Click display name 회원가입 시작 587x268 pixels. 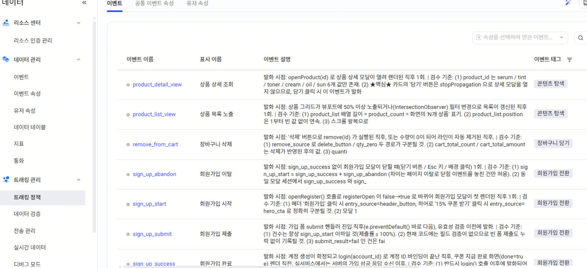tap(216, 203)
